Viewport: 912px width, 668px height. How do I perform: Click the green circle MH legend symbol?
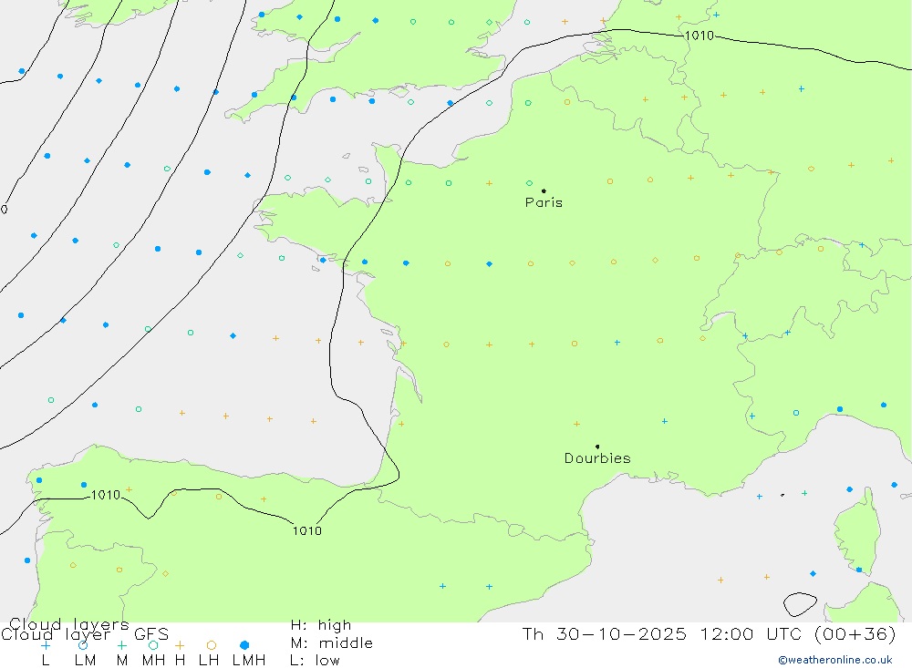(x=153, y=645)
